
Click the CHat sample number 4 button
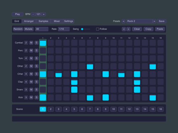pos(26,74)
